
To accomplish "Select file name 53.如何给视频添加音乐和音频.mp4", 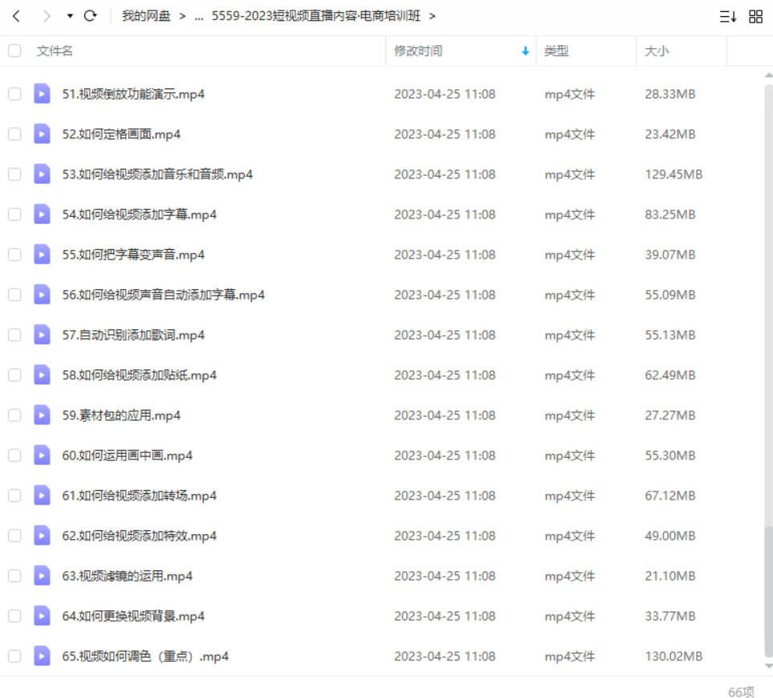I will coord(157,174).
